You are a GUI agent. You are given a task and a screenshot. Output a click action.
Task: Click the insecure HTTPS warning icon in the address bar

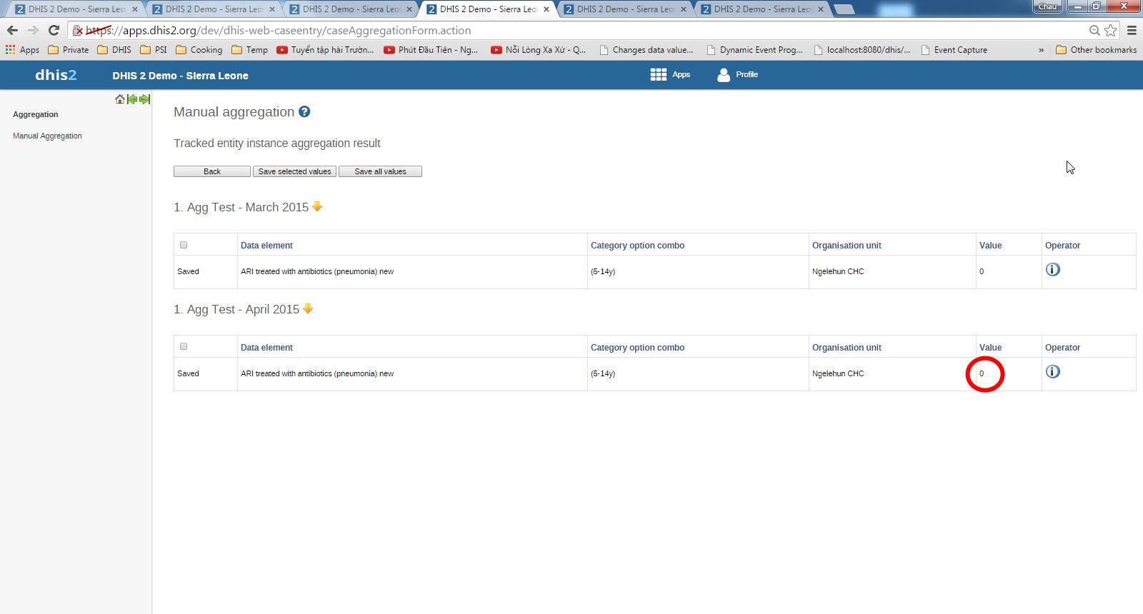[x=78, y=31]
